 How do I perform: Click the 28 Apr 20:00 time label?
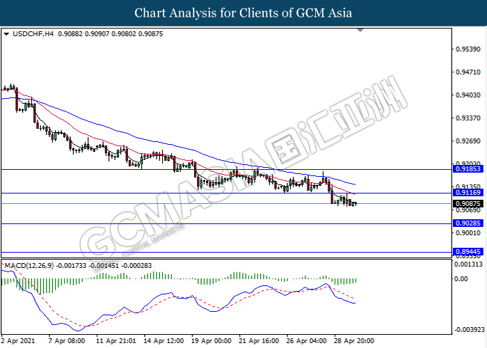[353, 341]
